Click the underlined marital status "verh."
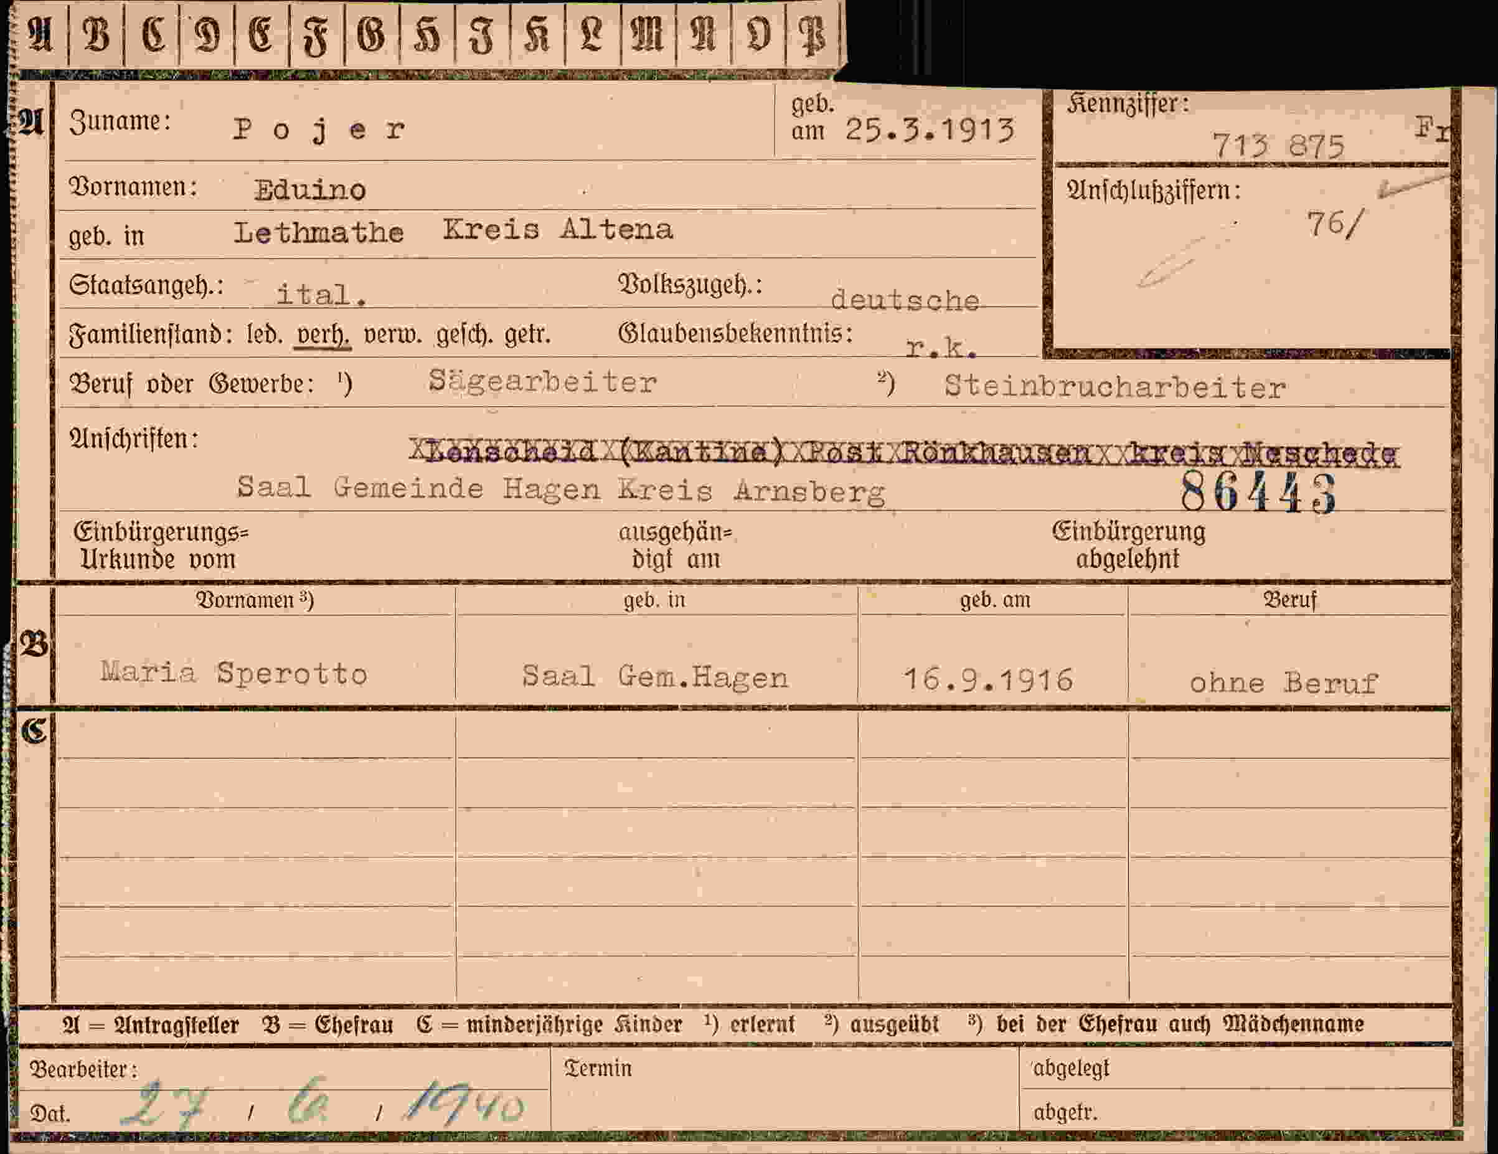The height and width of the screenshot is (1154, 1498). [x=323, y=335]
